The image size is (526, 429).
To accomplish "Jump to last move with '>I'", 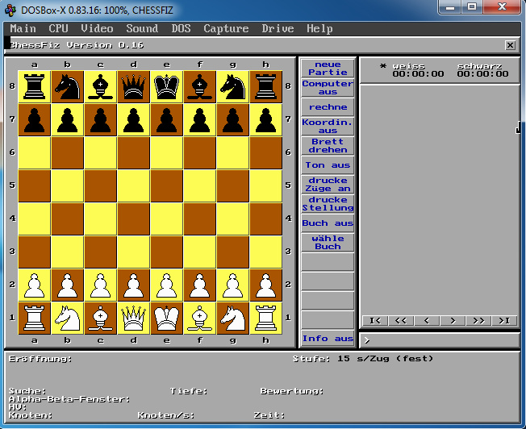I will pyautogui.click(x=504, y=321).
